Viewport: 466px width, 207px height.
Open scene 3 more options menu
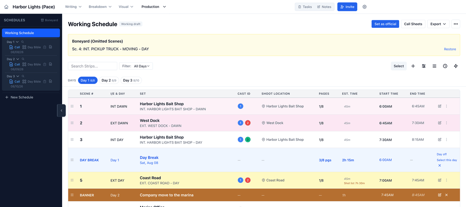447,139
